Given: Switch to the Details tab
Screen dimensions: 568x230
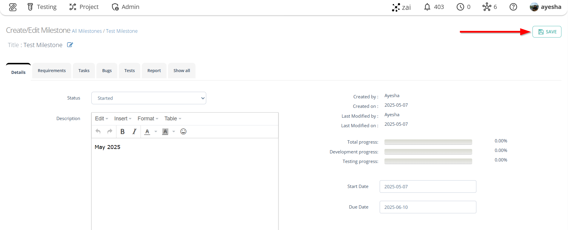Looking at the screenshot, I should (19, 72).
